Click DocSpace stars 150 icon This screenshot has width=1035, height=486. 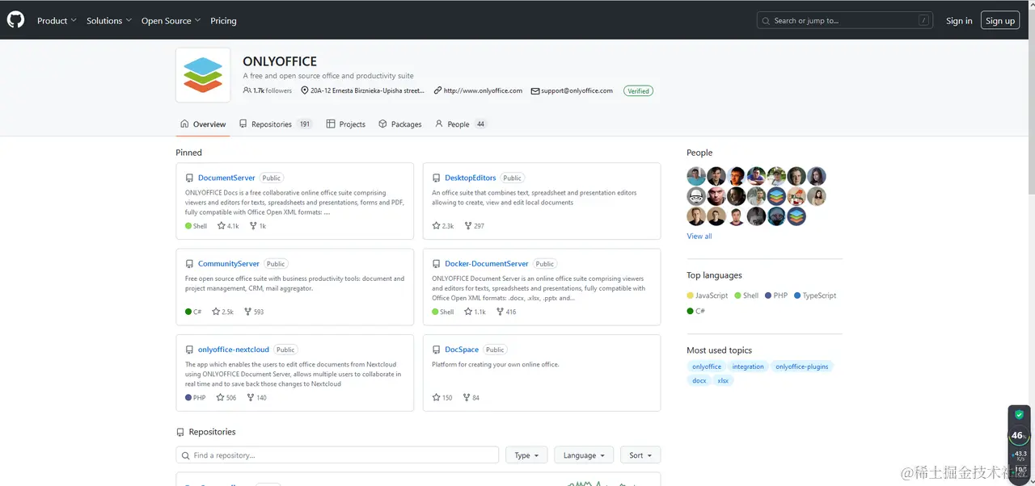(437, 397)
